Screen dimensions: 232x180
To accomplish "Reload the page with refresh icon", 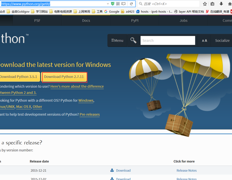I will point(131,4).
